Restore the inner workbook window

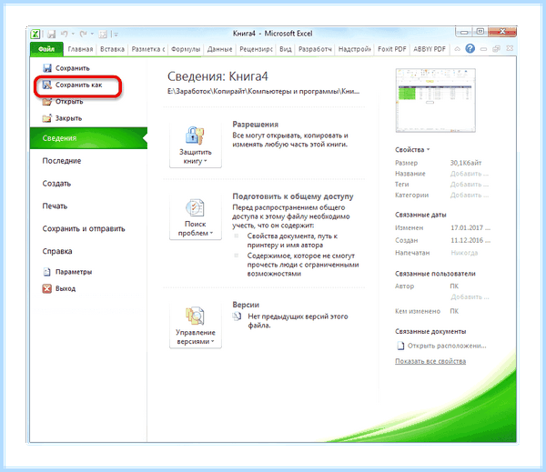click(496, 49)
